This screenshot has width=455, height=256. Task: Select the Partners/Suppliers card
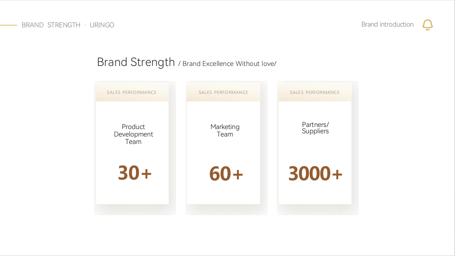click(315, 144)
